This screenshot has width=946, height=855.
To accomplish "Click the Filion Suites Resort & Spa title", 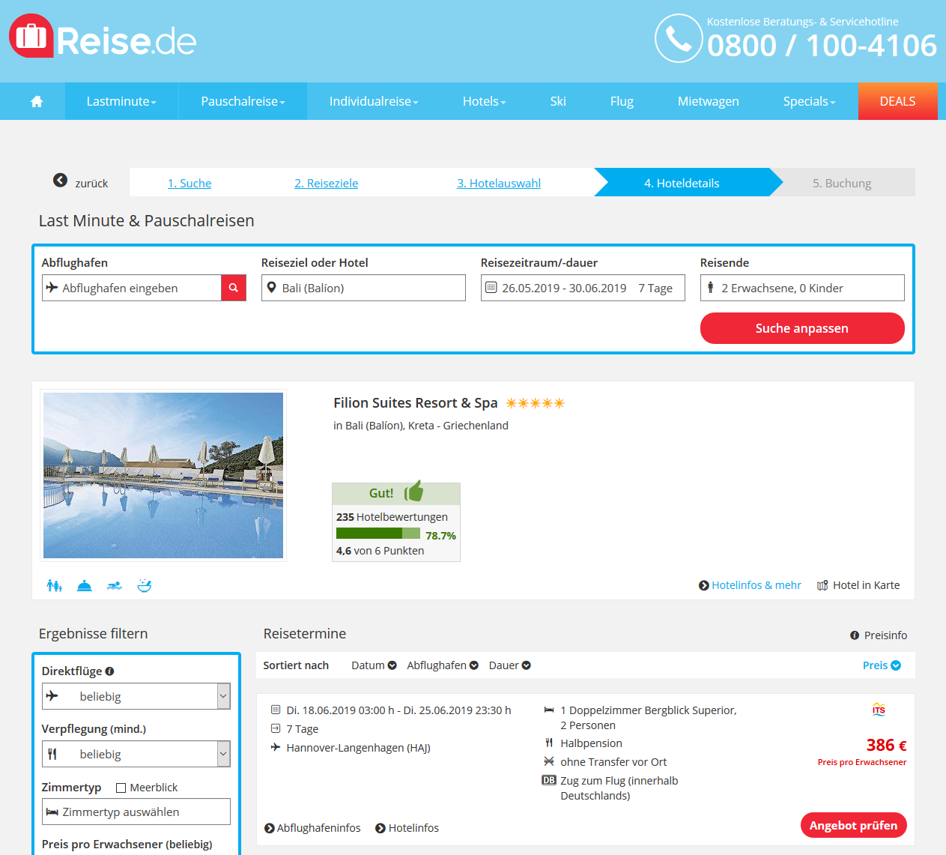I will [x=416, y=403].
